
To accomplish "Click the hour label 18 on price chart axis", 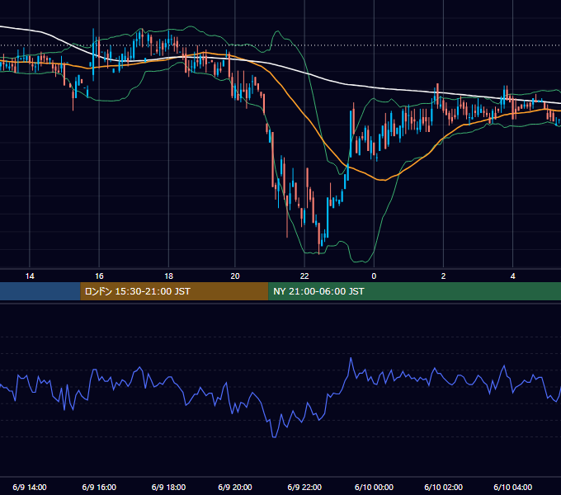I will [168, 276].
